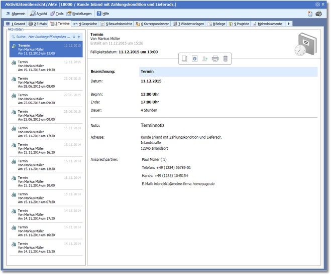Click the printer icon in top-right corner

(x=318, y=14)
